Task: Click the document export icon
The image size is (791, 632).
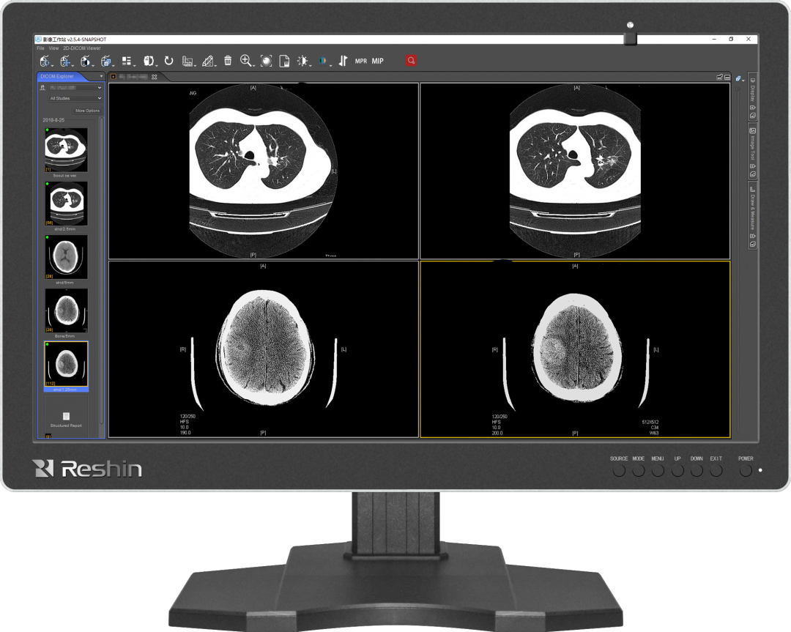Action: coord(284,61)
